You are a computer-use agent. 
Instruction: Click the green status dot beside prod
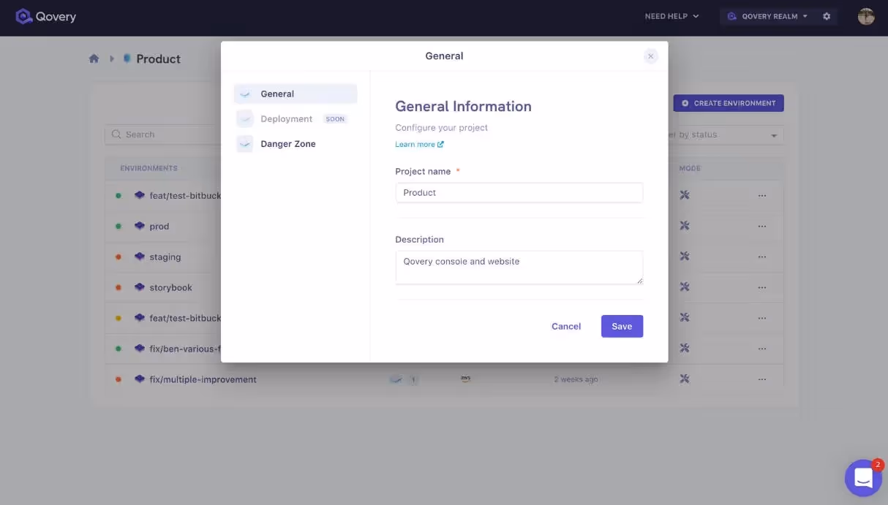(116, 226)
